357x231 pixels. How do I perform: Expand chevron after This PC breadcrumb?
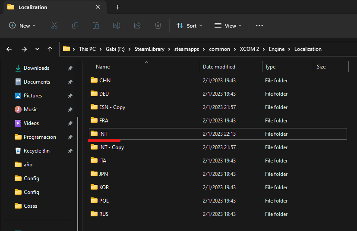pos(101,49)
